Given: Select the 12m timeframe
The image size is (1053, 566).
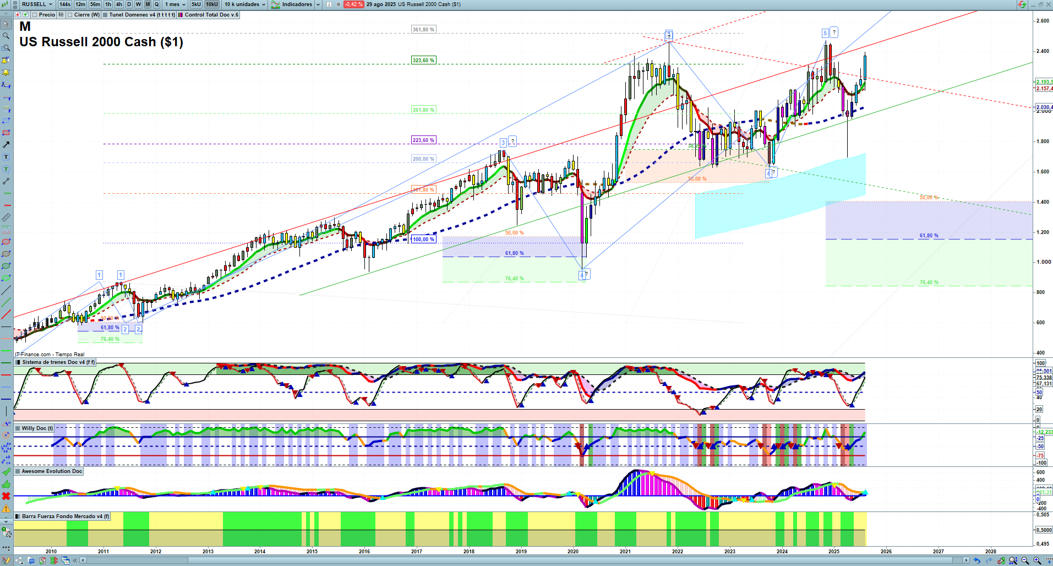Looking at the screenshot, I should (x=80, y=4).
